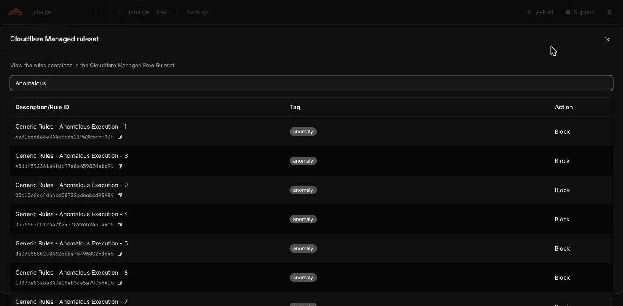Open the user account icon
The height and width of the screenshot is (306, 623).
609,12
